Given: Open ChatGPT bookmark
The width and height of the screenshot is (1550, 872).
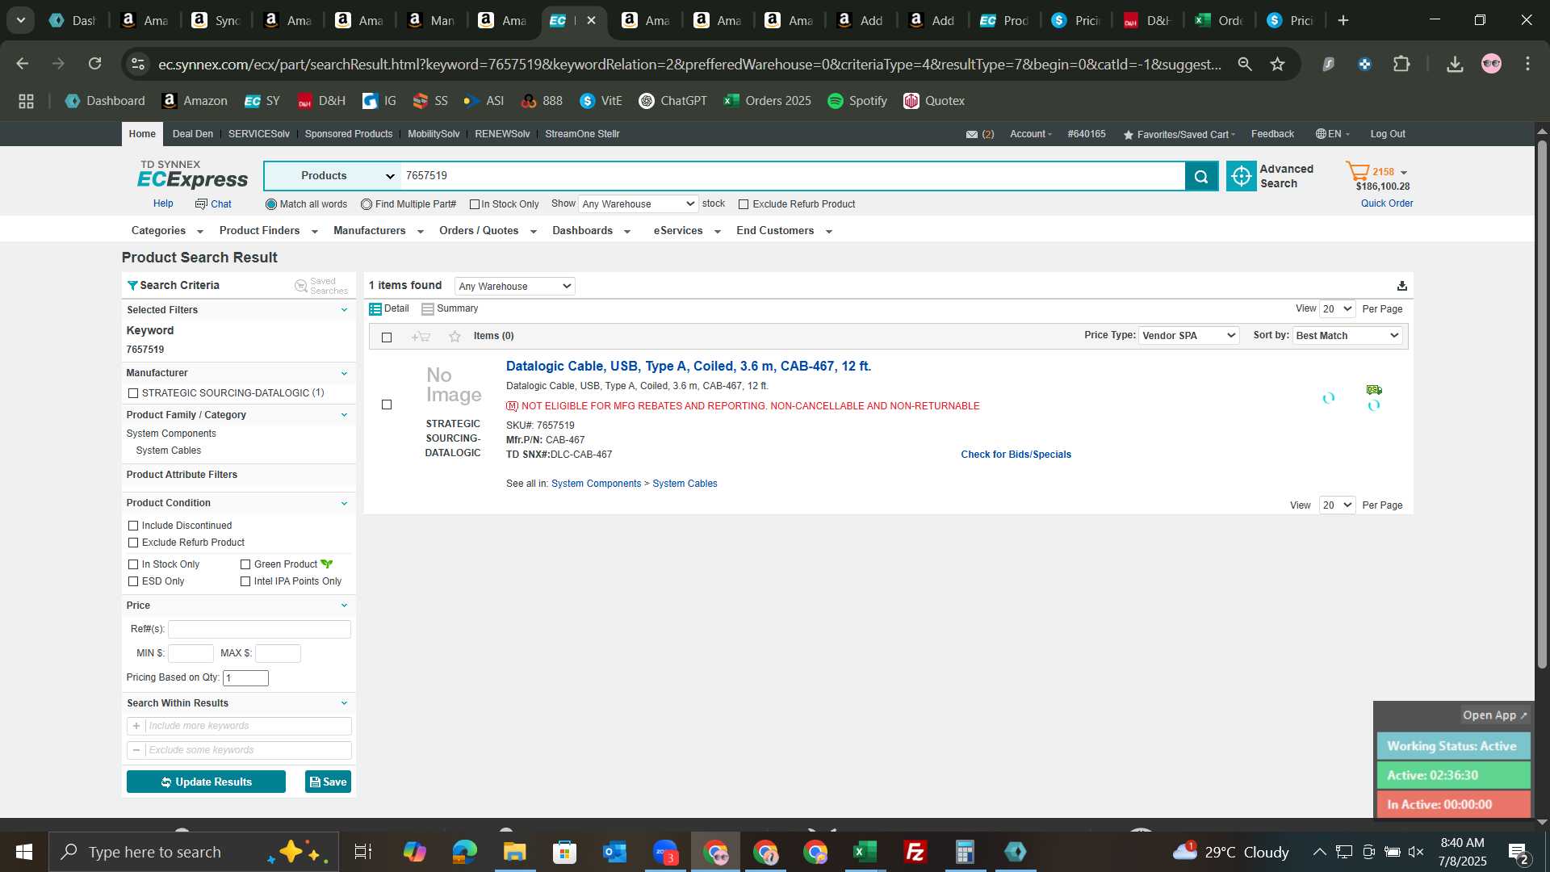Looking at the screenshot, I should (x=672, y=101).
